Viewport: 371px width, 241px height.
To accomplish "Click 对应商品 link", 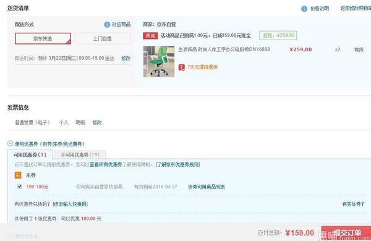I will (121, 24).
